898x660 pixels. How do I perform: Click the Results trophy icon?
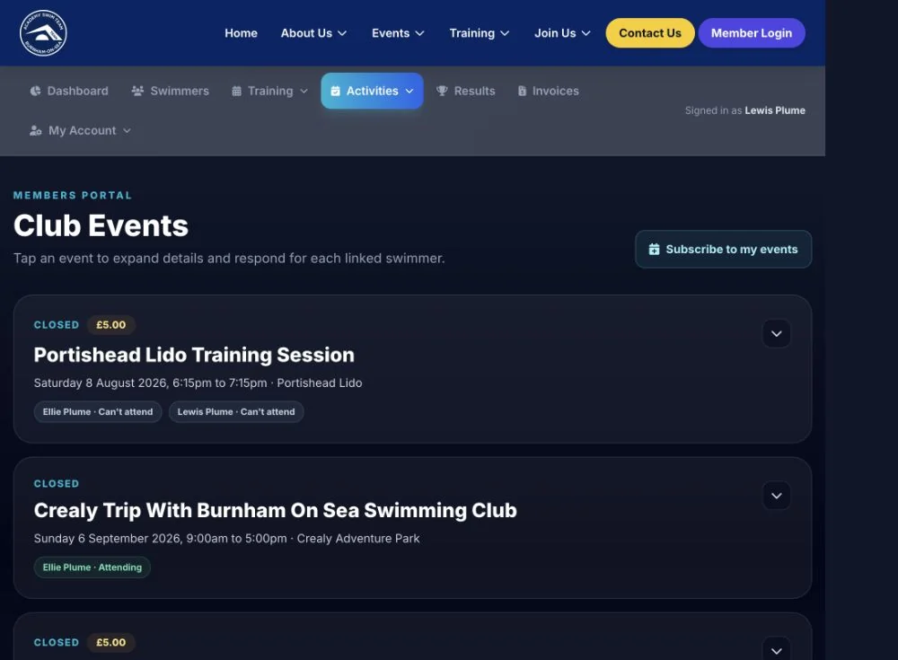(442, 91)
